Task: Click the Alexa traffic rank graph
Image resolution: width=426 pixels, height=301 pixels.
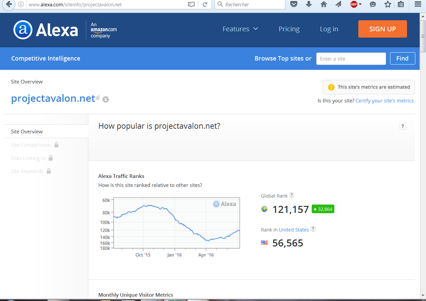Action: [177, 223]
